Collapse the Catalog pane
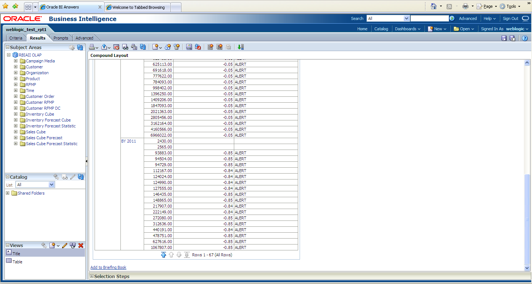This screenshot has height=284, width=532. pyautogui.click(x=7, y=177)
